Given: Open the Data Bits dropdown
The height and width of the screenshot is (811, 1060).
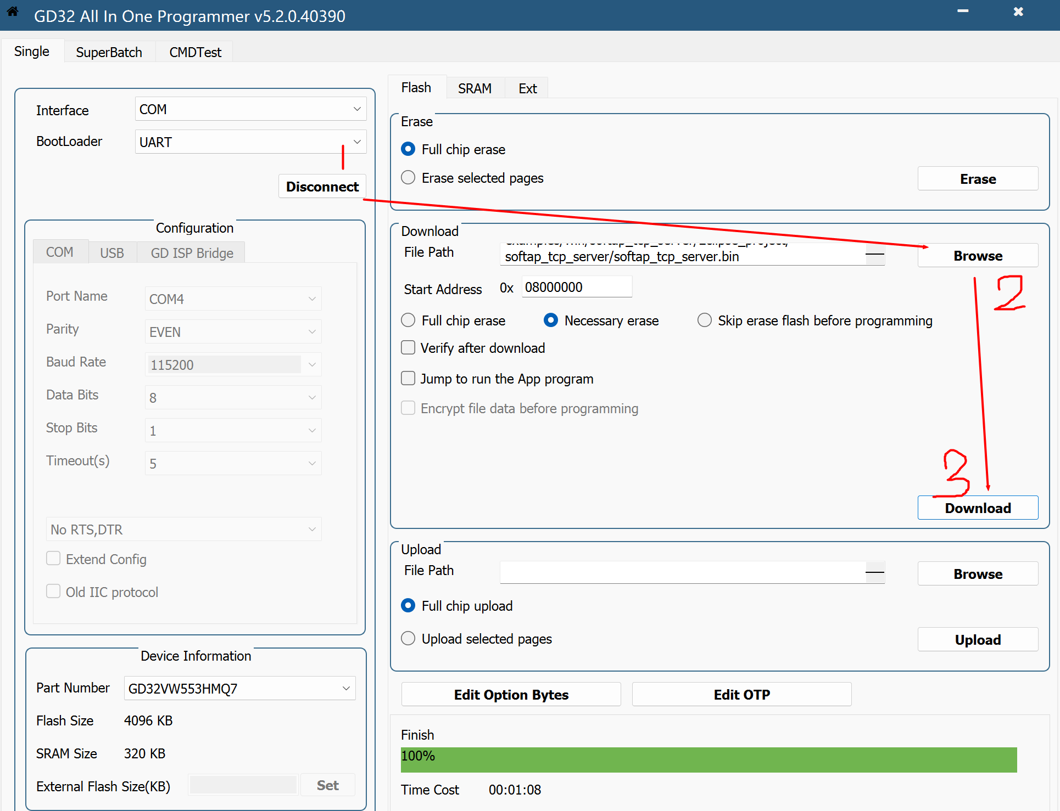Looking at the screenshot, I should 233,398.
